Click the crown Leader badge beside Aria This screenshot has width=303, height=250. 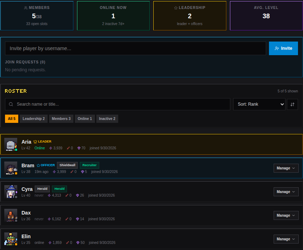click(x=42, y=141)
